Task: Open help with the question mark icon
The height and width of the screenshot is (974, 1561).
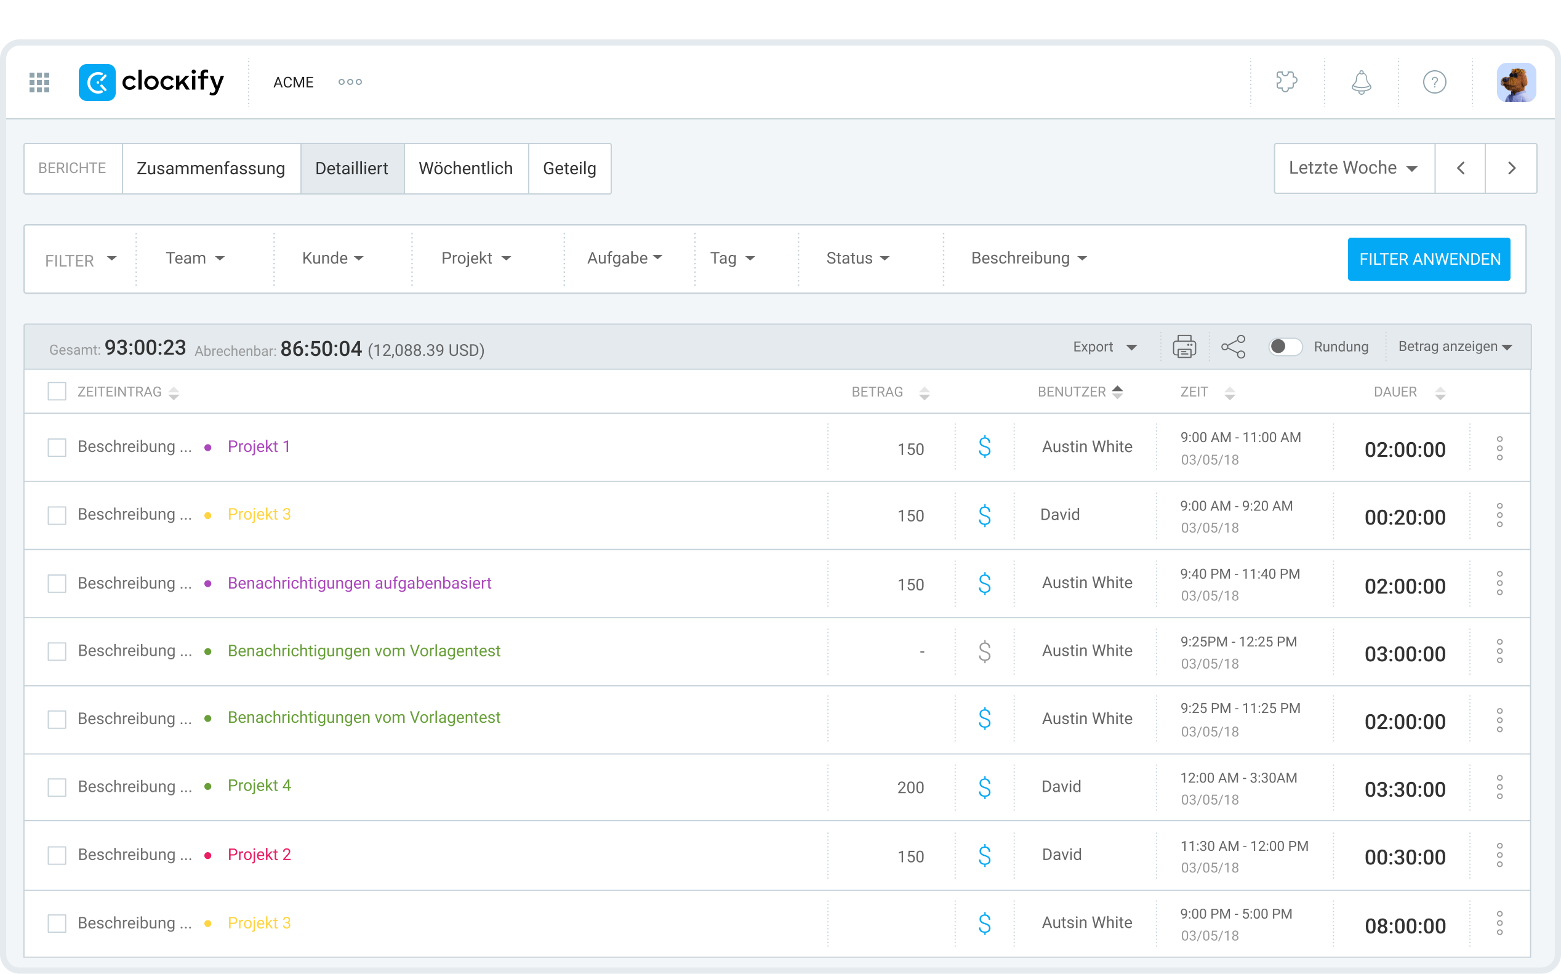Action: (x=1435, y=82)
